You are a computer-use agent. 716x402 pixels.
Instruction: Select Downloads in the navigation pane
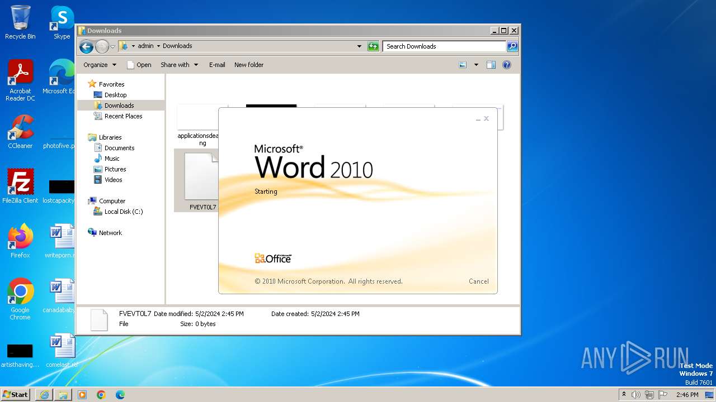pyautogui.click(x=119, y=106)
